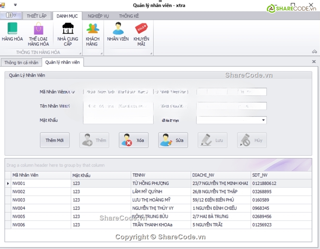The height and width of the screenshot is (249, 320).
Task: Expand the KHÁCH HÀNG group launcher
Action: tap(101, 54)
